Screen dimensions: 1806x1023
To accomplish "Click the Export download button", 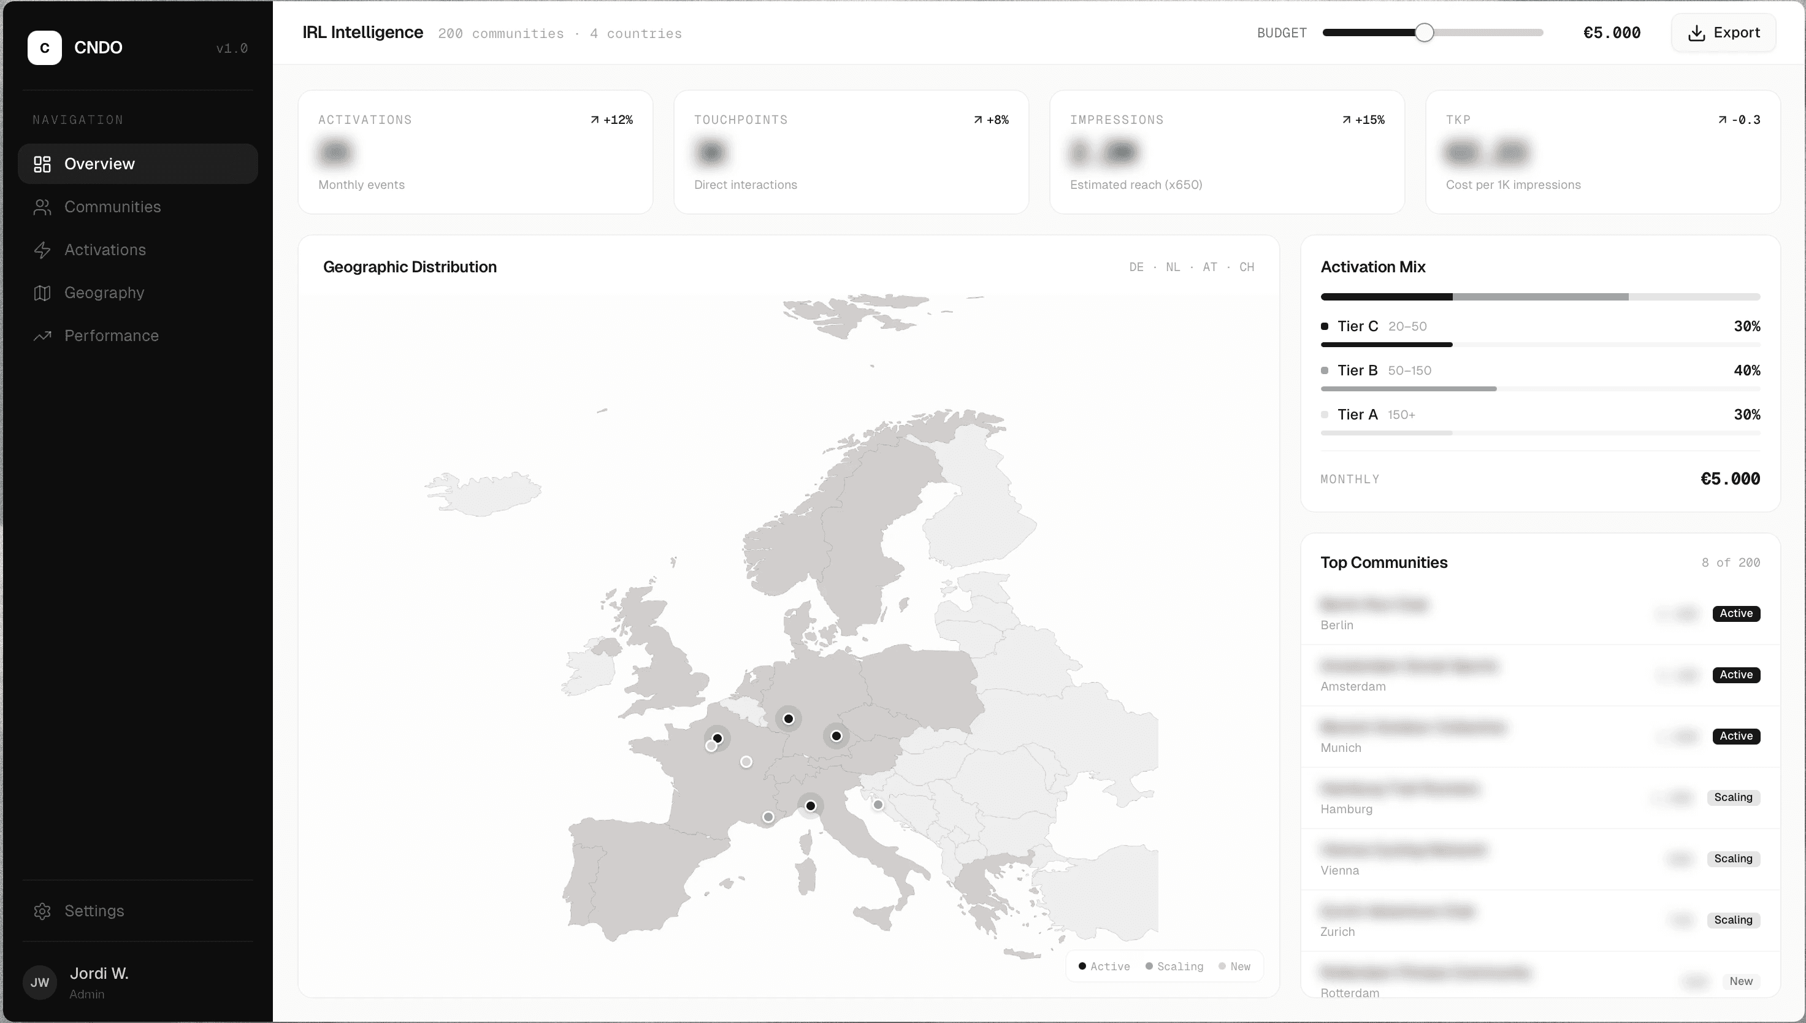I will (x=1723, y=33).
